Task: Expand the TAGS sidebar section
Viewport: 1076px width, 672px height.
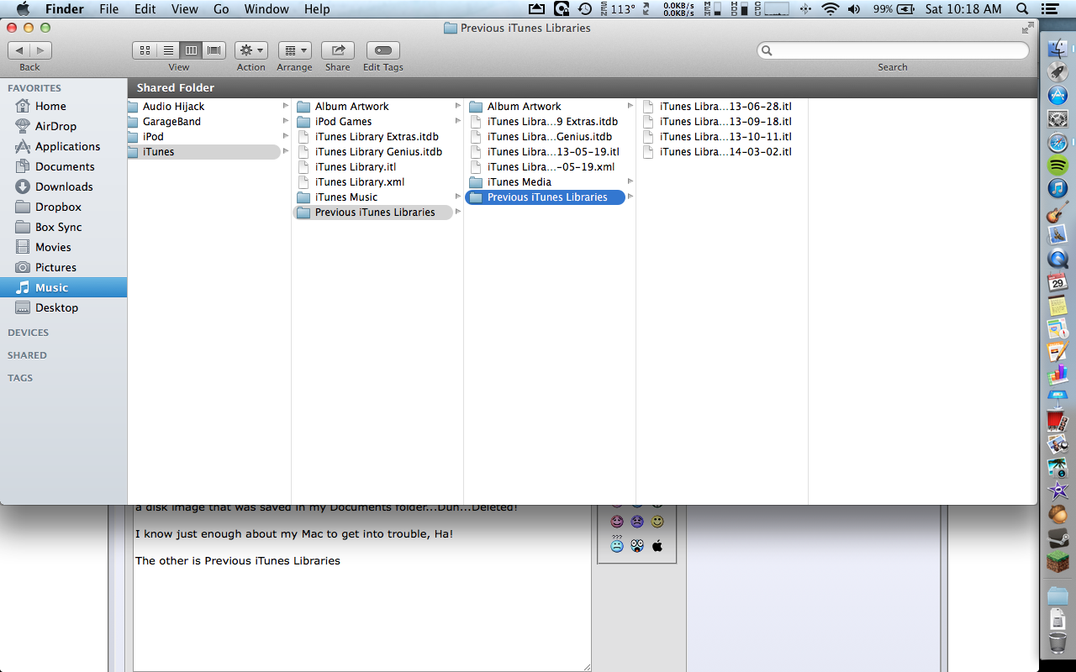Action: 20,378
